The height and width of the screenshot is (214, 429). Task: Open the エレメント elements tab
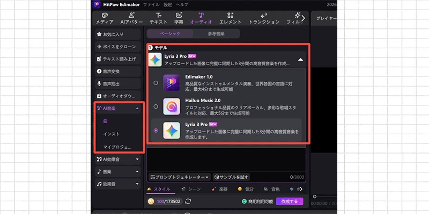pos(230,18)
